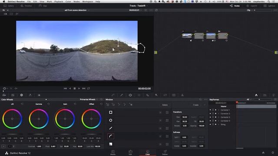
Task: Open the Tracker palette icon
Action: [139, 95]
